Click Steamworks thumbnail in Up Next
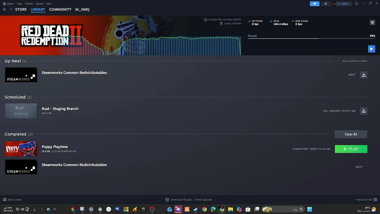Image resolution: width=380 pixels, height=214 pixels. click(x=21, y=75)
